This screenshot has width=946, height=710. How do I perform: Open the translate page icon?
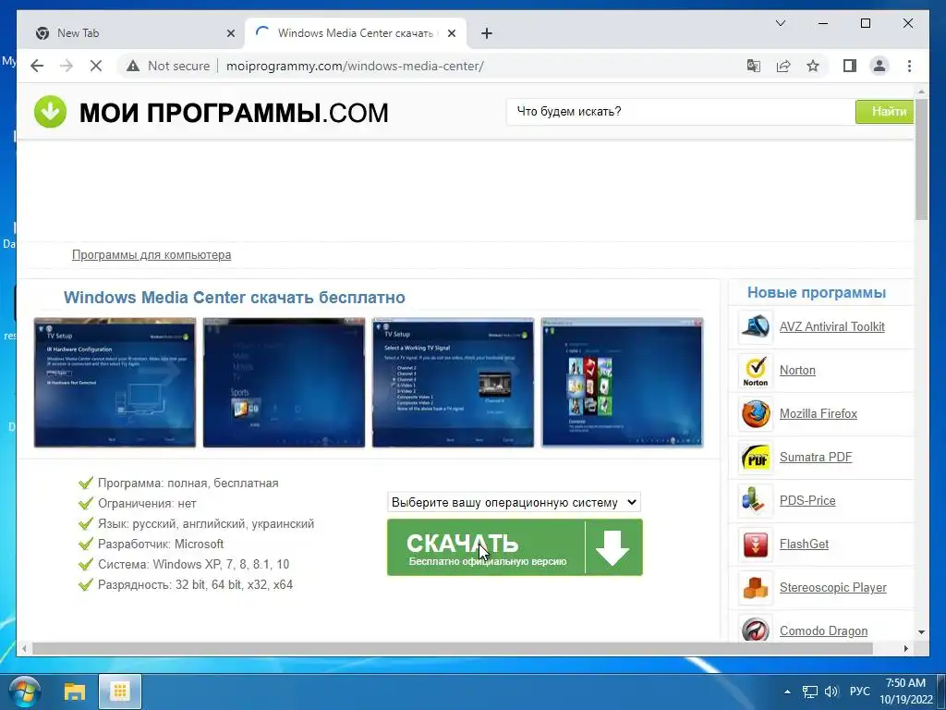[754, 66]
